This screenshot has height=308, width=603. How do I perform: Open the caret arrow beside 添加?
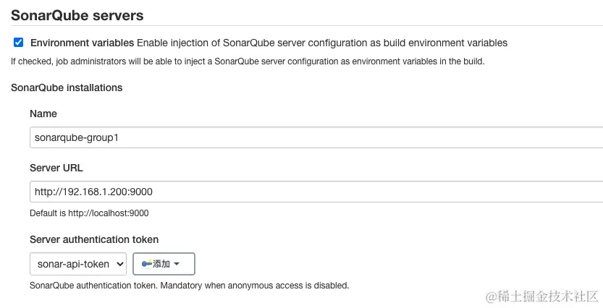[x=177, y=264]
